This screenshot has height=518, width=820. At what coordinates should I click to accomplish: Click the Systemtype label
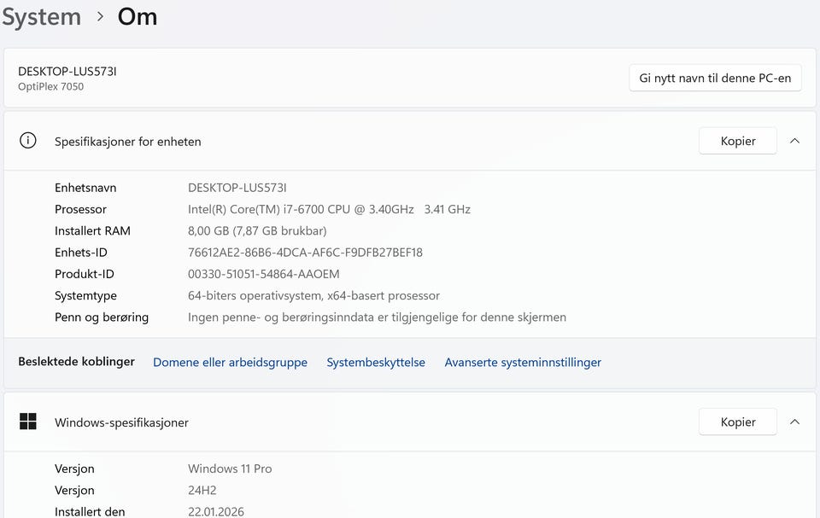[85, 296]
